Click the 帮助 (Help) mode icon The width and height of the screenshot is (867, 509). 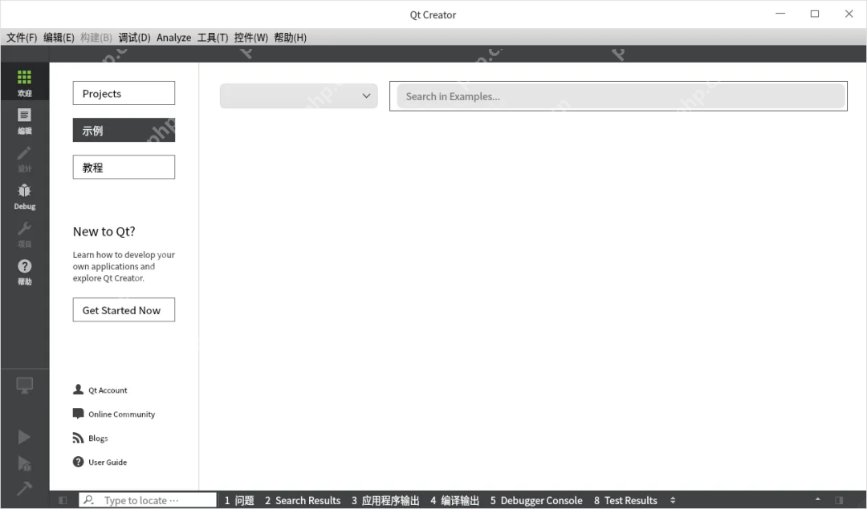pyautogui.click(x=24, y=271)
